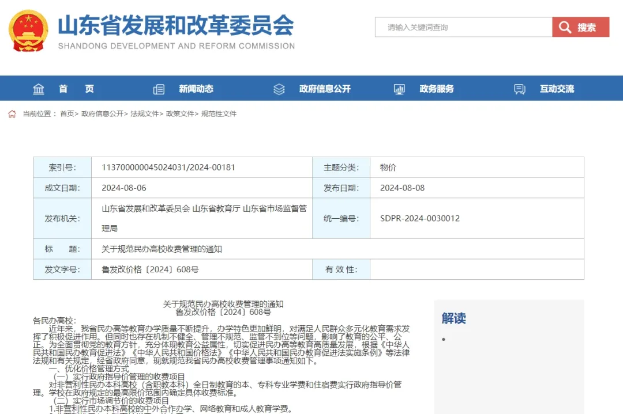Click the book icon beside 政务服务
Image resolution: width=623 pixels, height=414 pixels.
pos(399,89)
